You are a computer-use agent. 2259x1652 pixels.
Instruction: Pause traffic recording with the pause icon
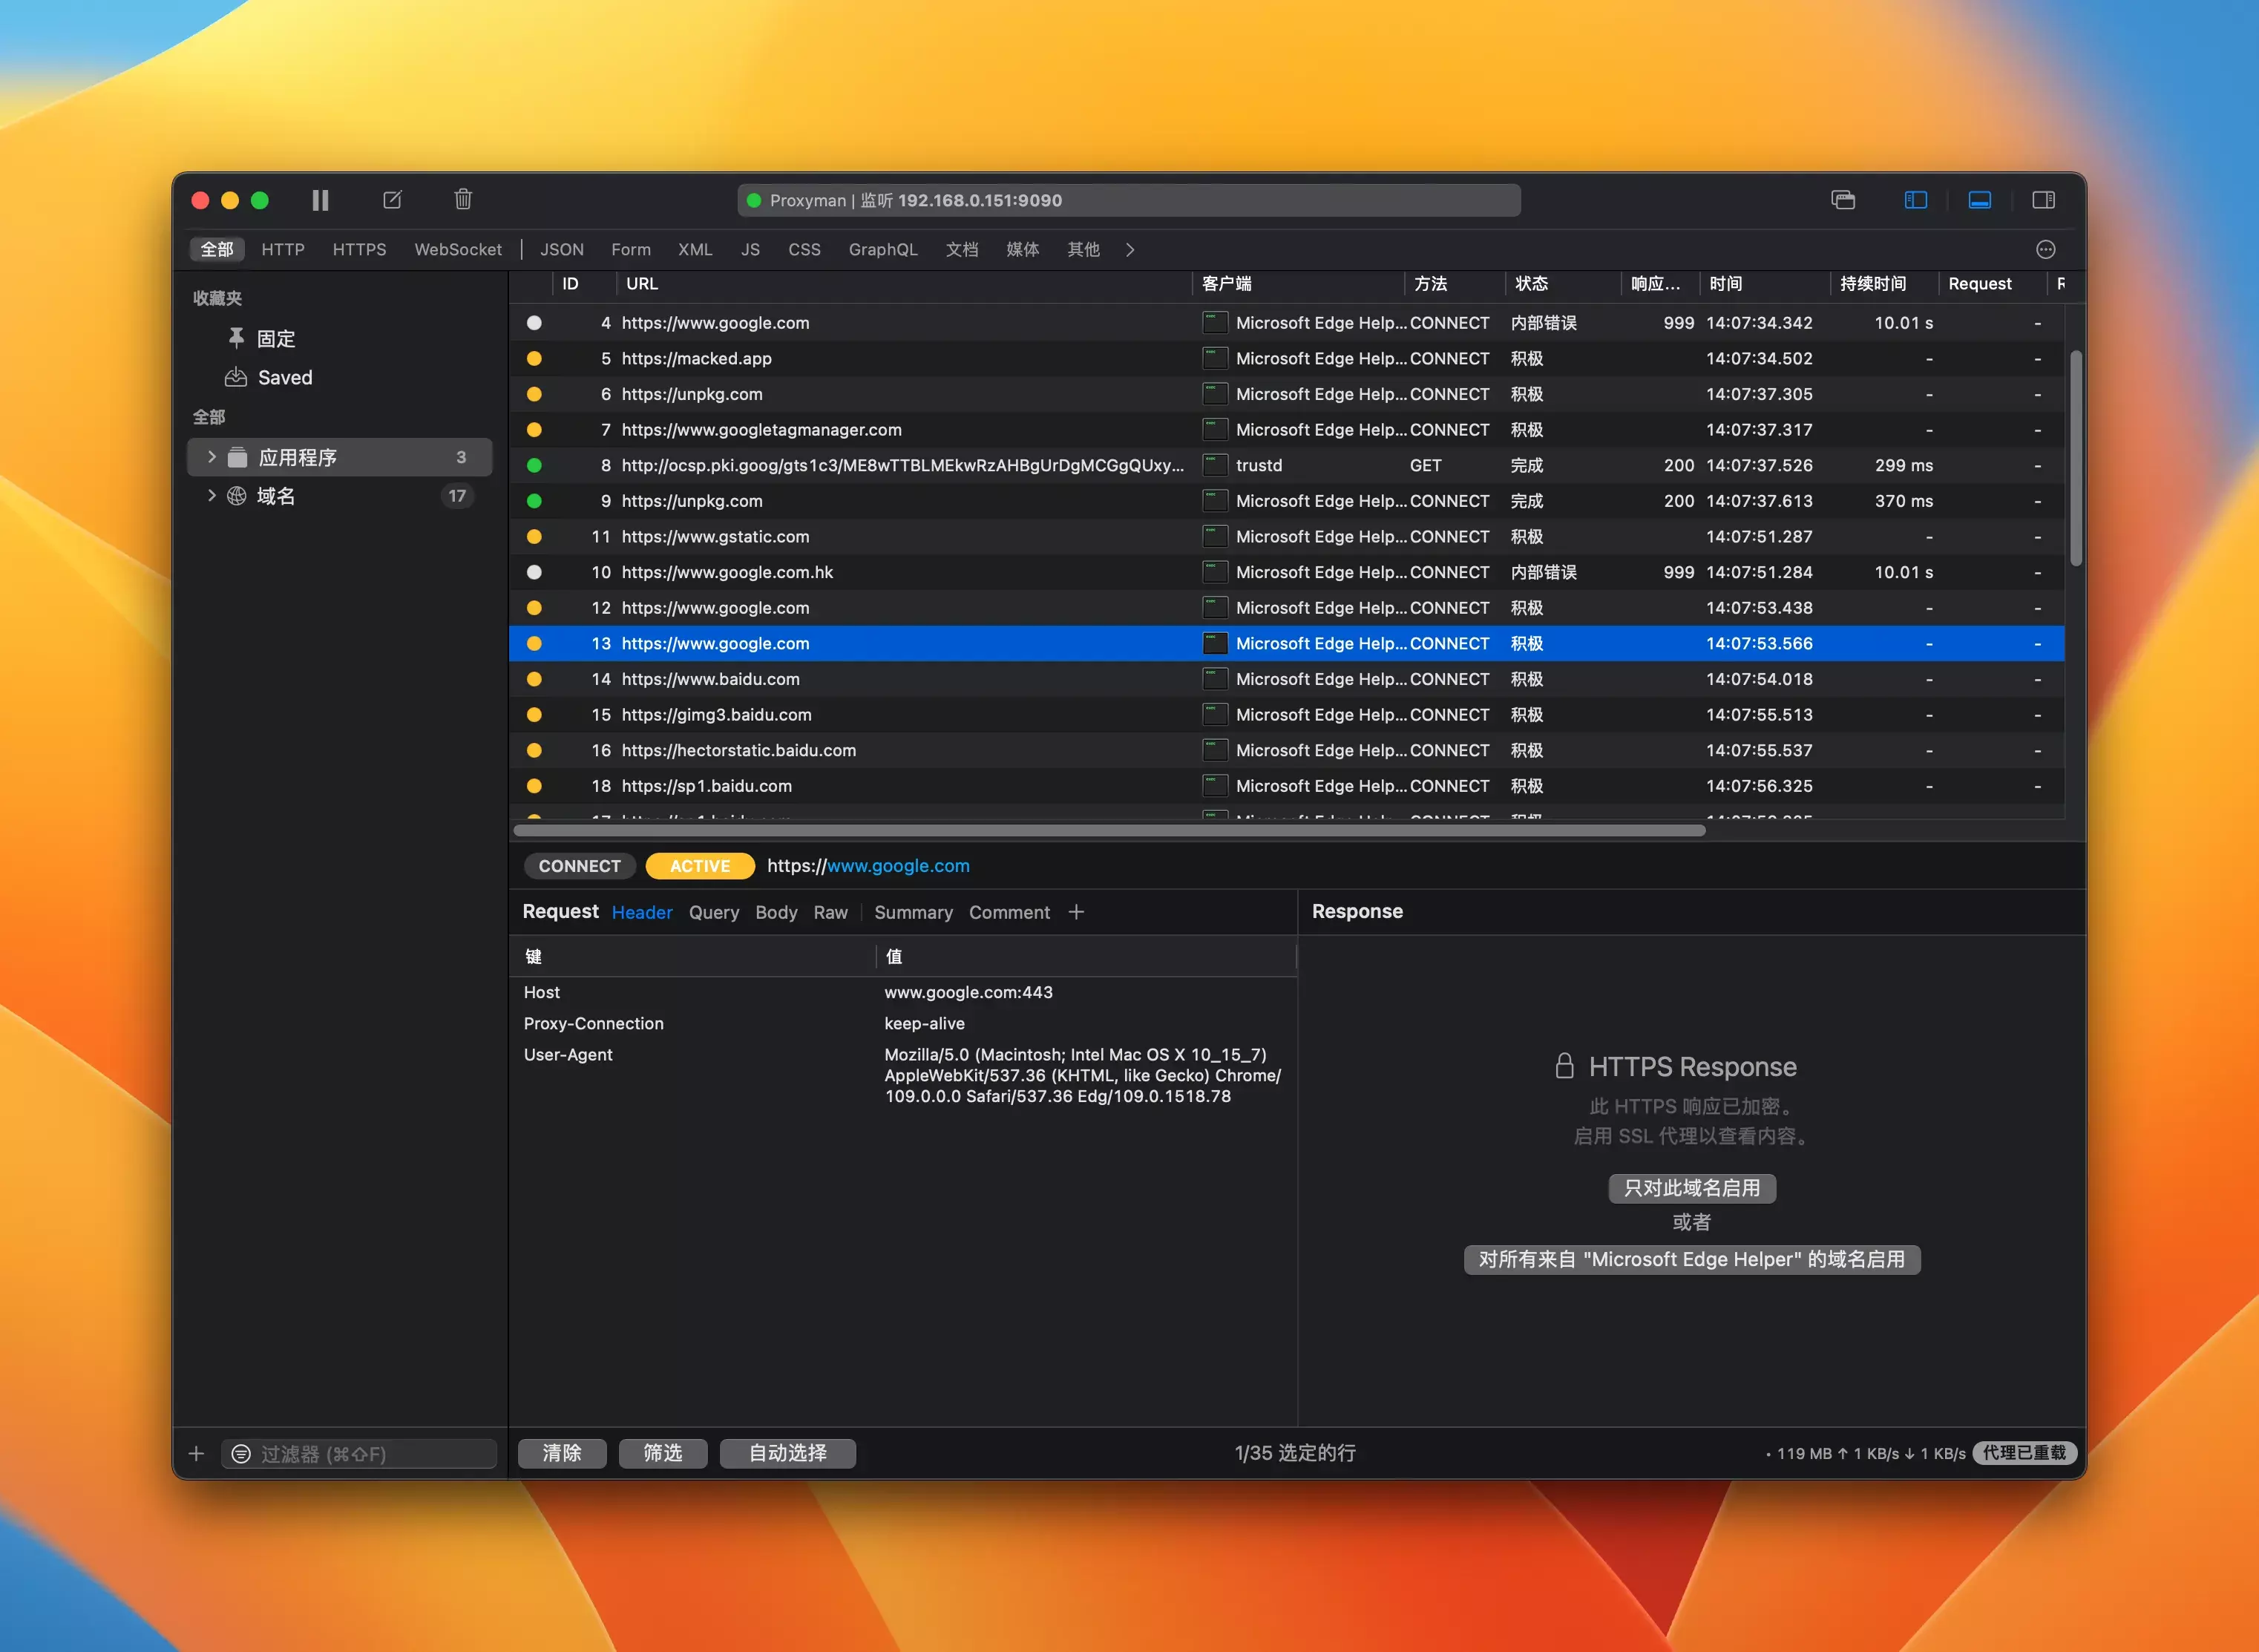[320, 200]
